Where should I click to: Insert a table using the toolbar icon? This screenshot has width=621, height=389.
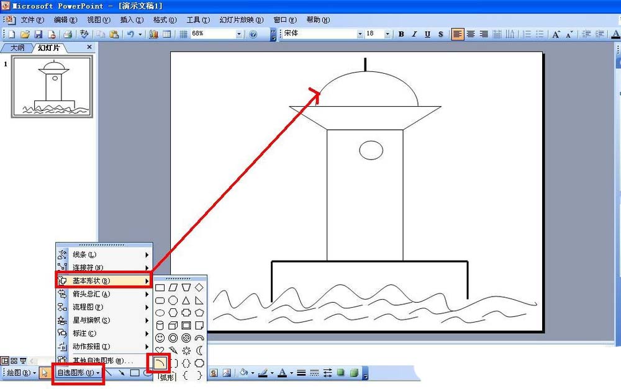coord(167,34)
